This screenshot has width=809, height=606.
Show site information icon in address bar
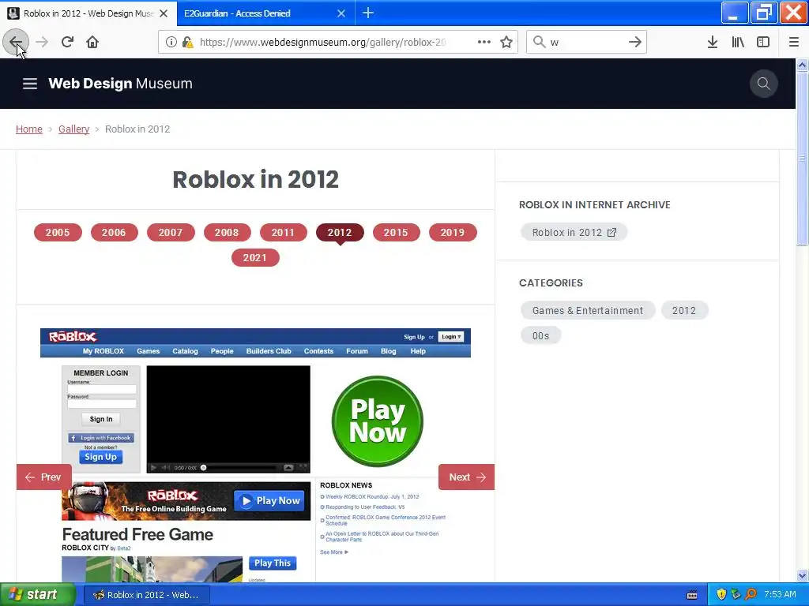click(x=171, y=42)
